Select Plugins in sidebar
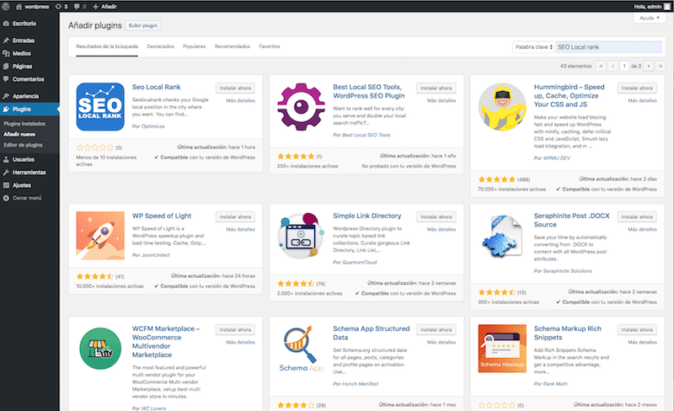 click(x=29, y=109)
